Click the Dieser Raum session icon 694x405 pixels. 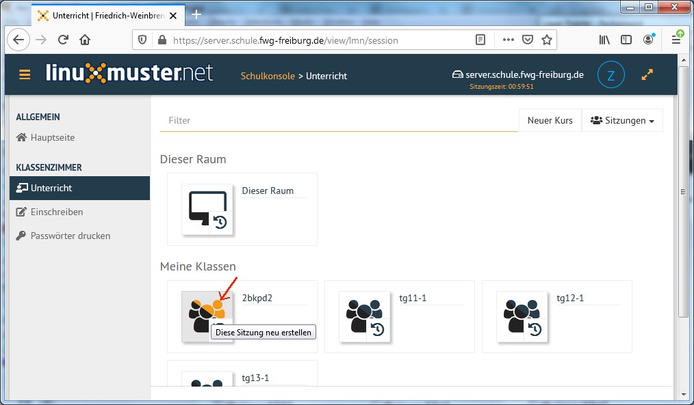pos(207,209)
